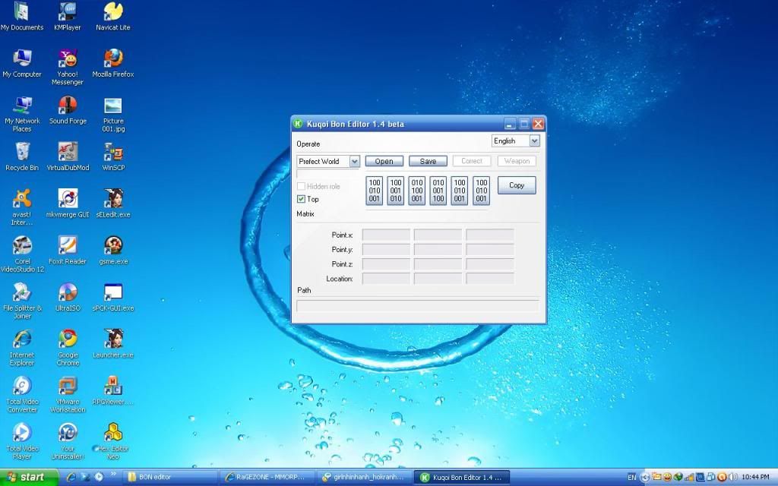The width and height of the screenshot is (778, 486).
Task: Click the 010 001 100 matrix preset button
Action: coord(438,191)
